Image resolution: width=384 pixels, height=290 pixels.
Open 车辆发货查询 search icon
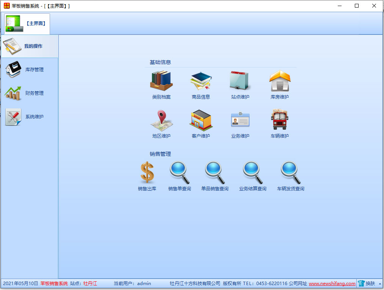[x=290, y=173]
